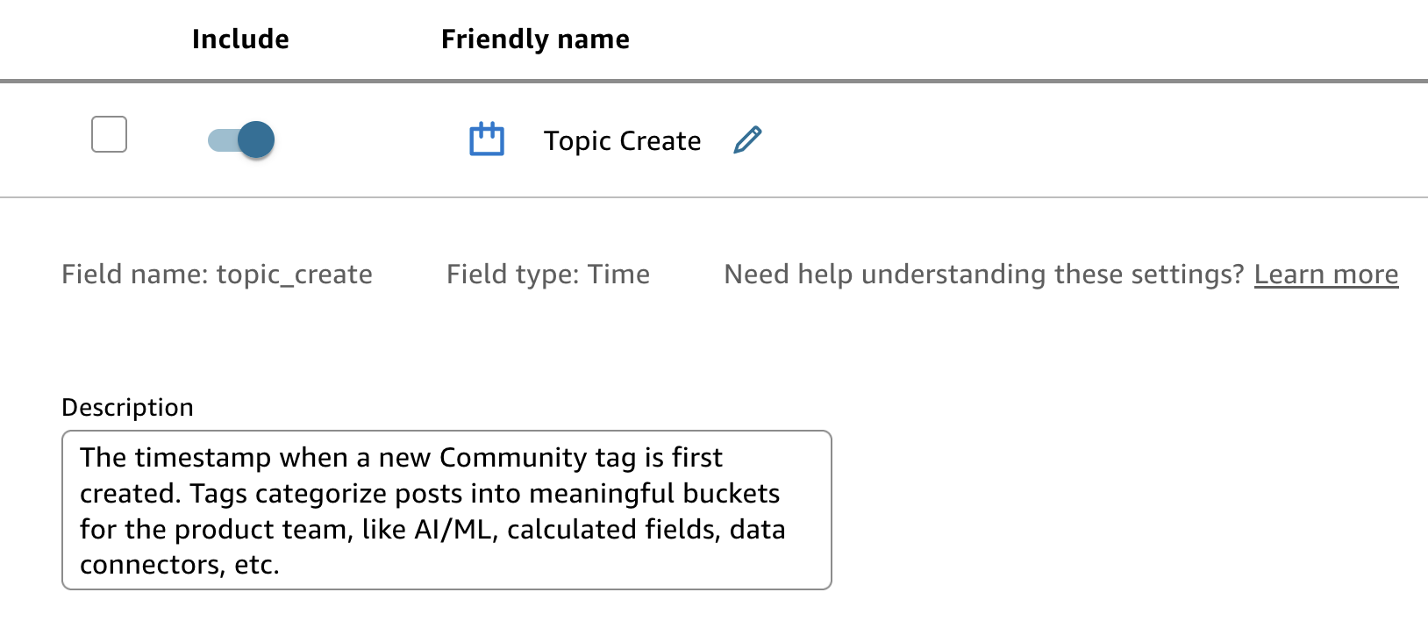
Task: Select the edit icon to rename Topic Create
Action: (x=747, y=140)
